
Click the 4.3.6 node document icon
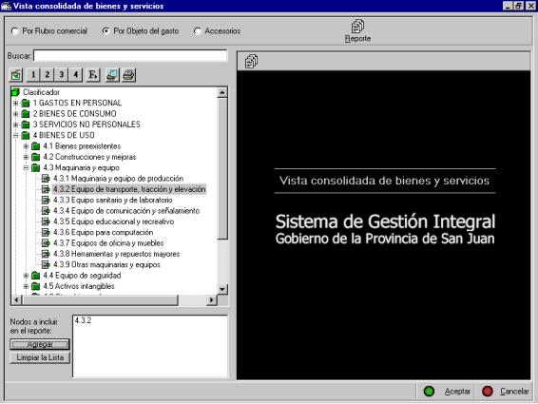tap(46, 232)
